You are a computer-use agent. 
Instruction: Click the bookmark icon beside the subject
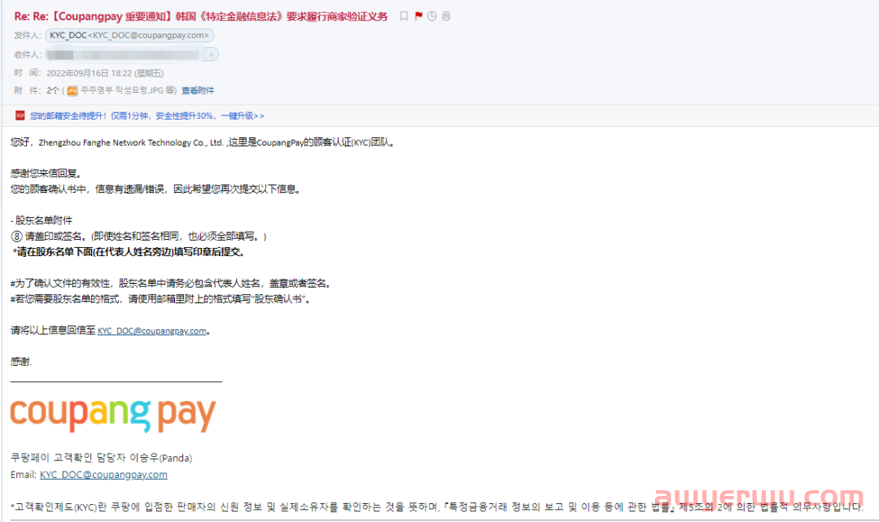click(405, 16)
